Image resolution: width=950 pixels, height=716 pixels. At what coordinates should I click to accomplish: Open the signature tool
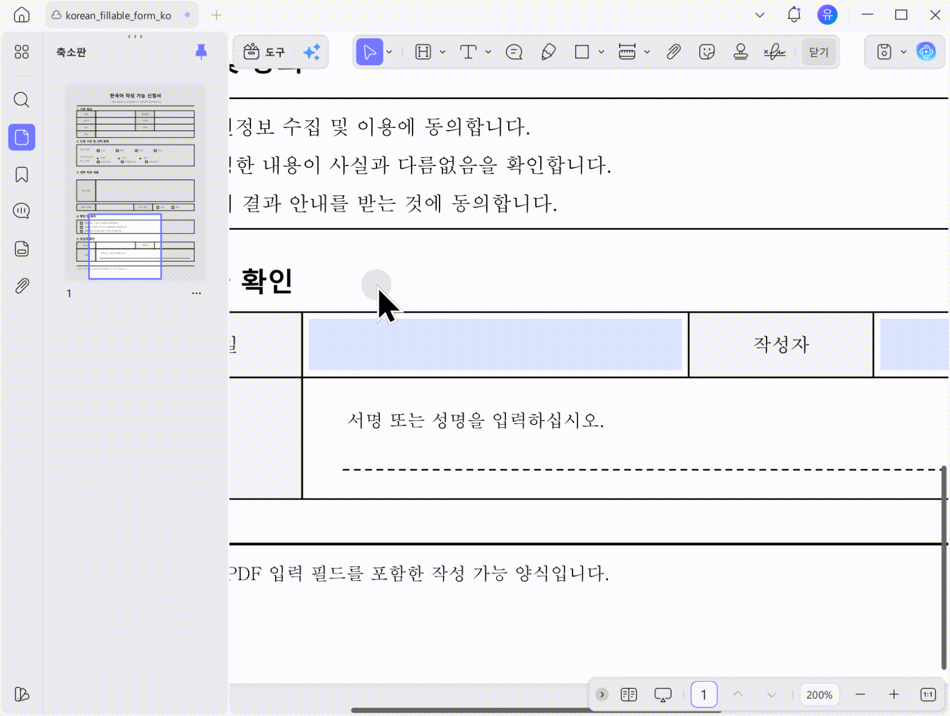[775, 52]
